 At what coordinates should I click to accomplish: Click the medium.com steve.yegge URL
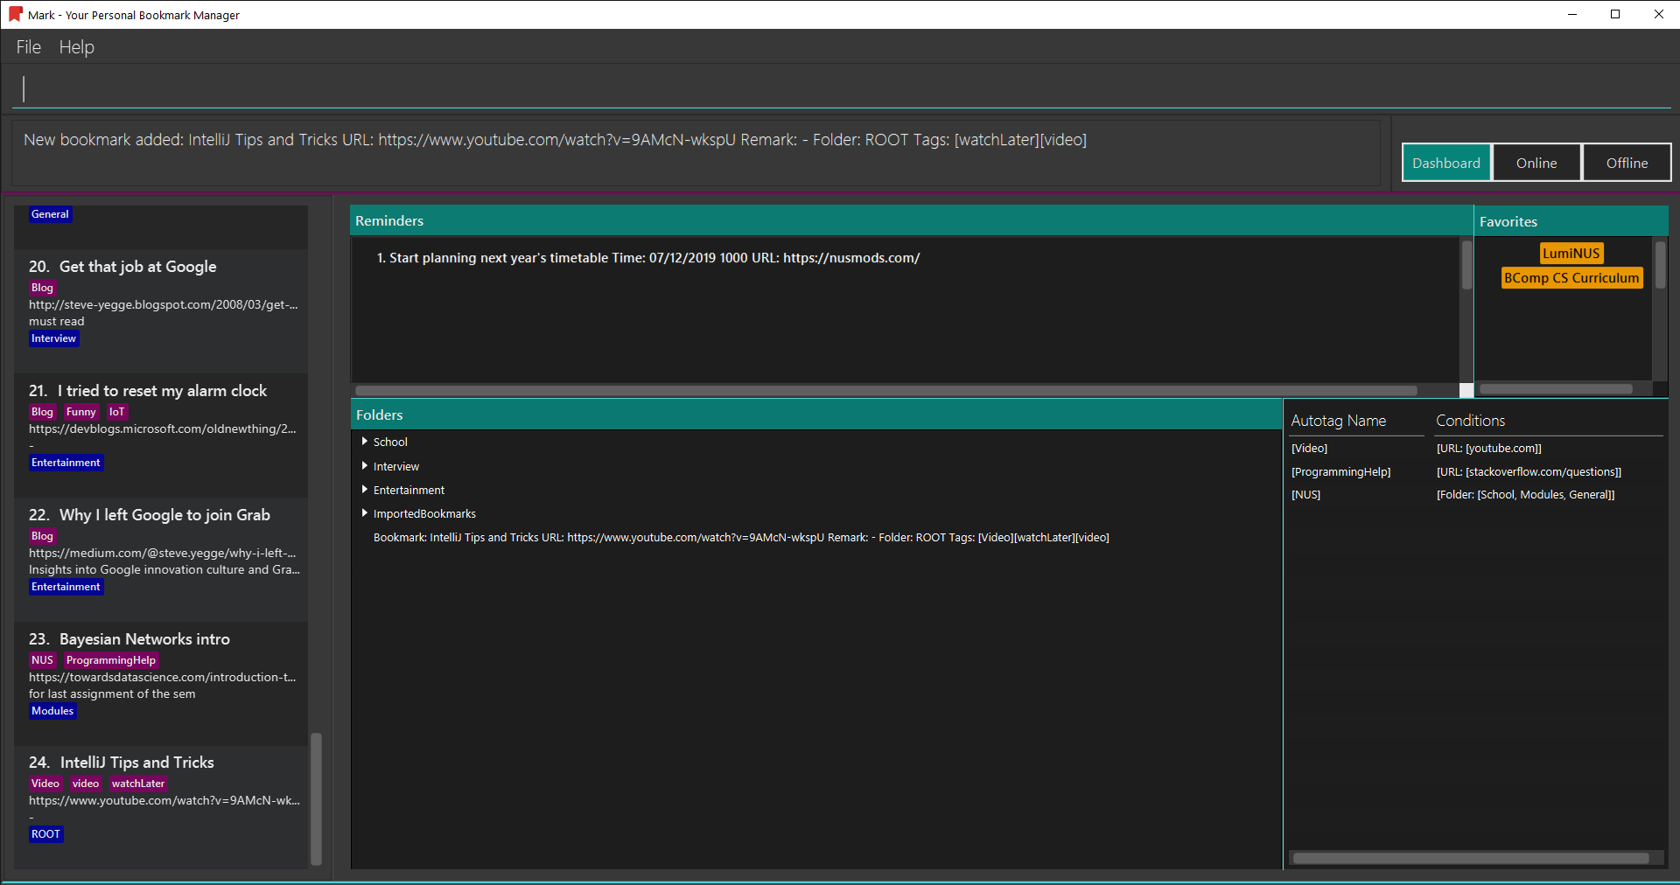click(163, 554)
